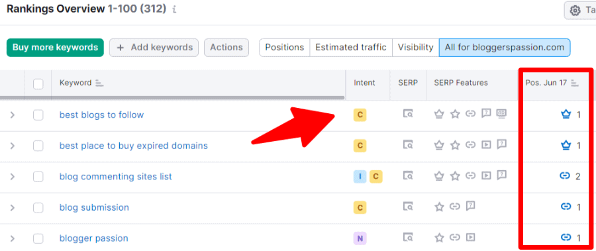Switch to the Visibility tab
The image size is (596, 251).
(415, 48)
